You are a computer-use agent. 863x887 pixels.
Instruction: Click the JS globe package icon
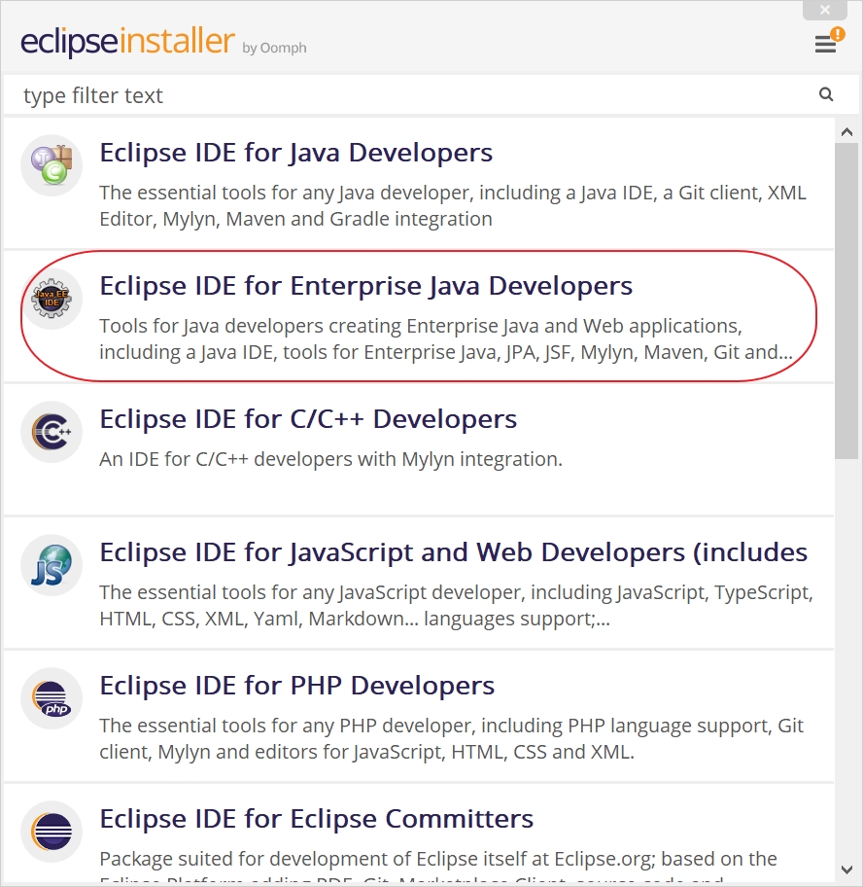(52, 565)
